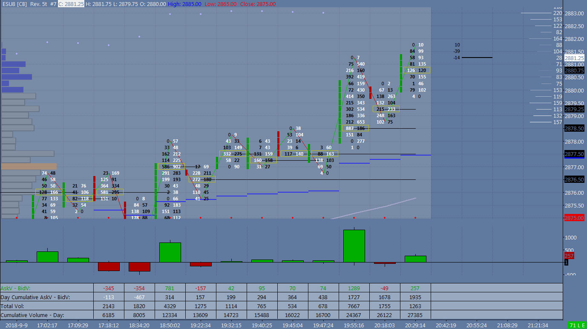587x329 pixels.
Task: Select Day Cumulative value 1935
Action: coord(415,297)
